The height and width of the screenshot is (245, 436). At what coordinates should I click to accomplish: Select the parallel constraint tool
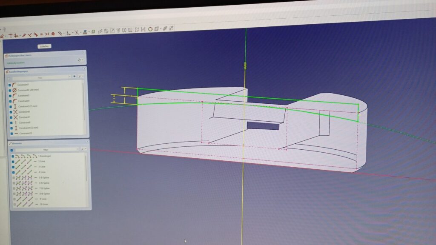click(24, 34)
